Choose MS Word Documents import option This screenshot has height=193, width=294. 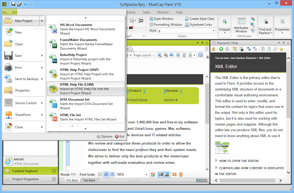tap(85, 29)
